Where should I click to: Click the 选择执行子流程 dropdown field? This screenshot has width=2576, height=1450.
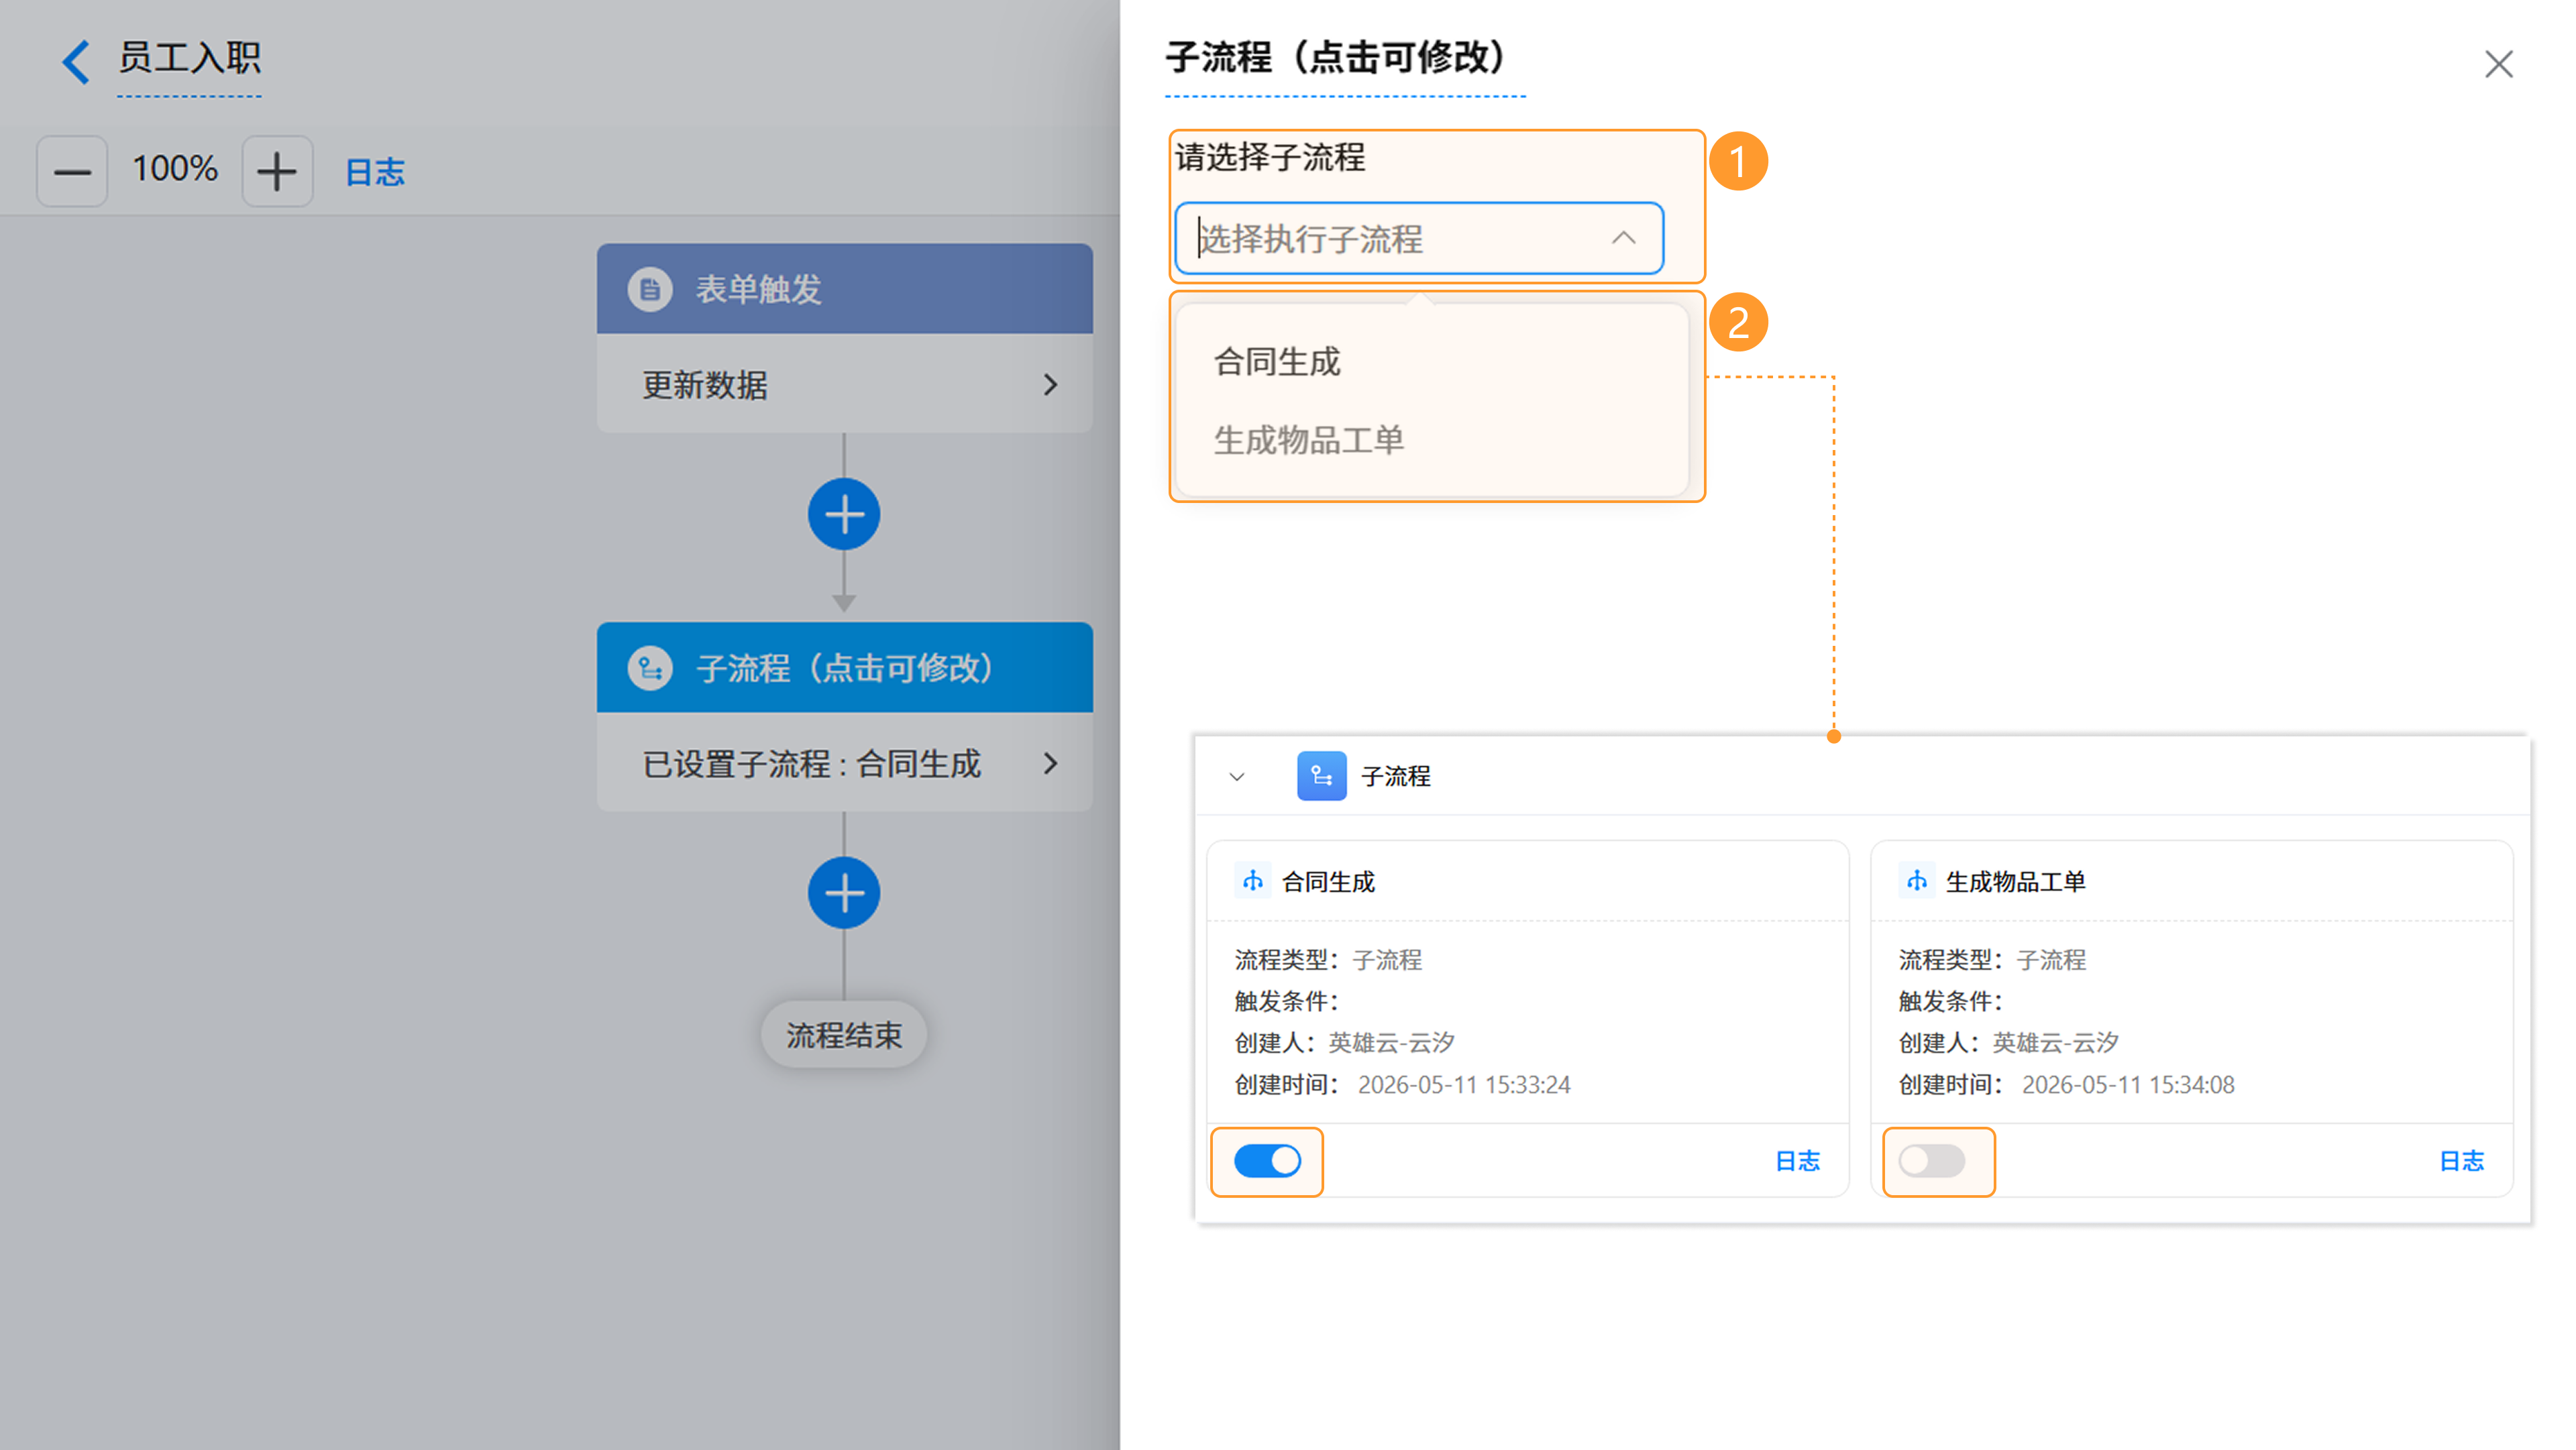pos(1419,239)
